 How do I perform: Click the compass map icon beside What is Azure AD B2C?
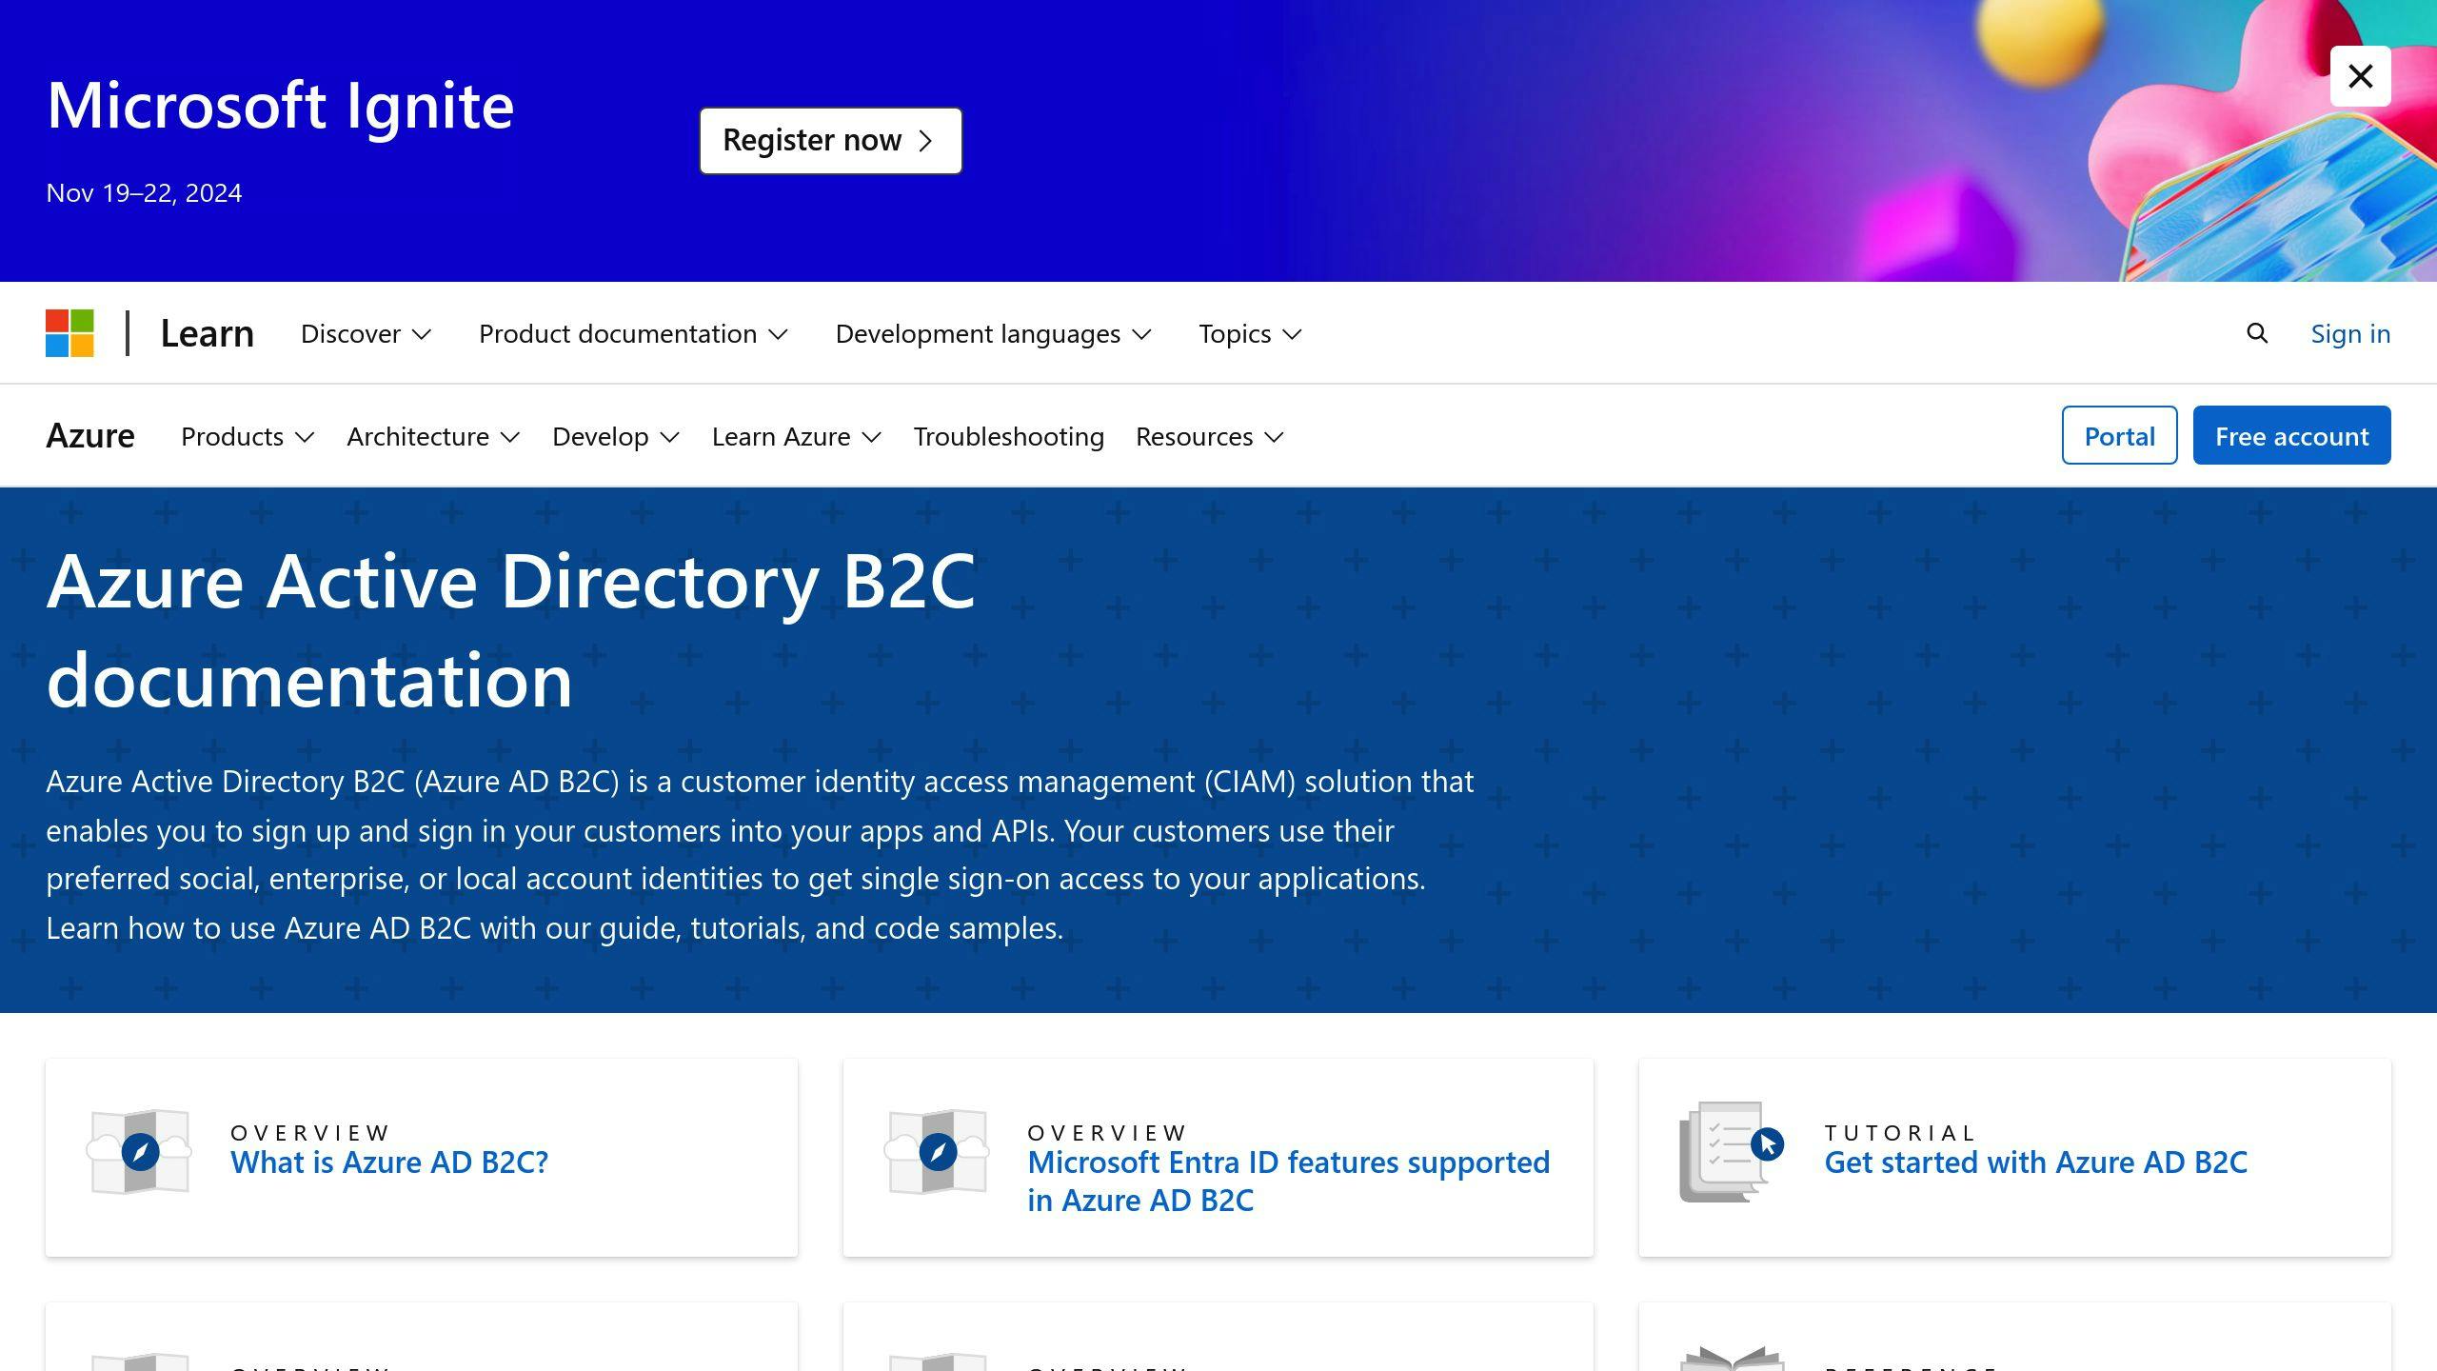pyautogui.click(x=140, y=1152)
